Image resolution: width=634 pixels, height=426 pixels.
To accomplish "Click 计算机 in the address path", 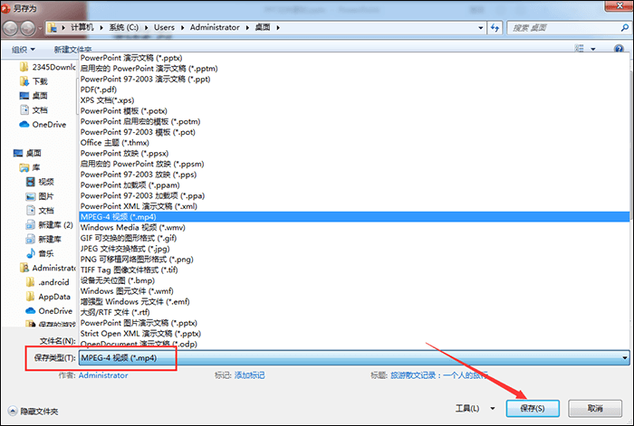I will point(82,27).
